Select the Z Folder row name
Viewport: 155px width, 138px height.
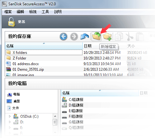click(x=19, y=58)
